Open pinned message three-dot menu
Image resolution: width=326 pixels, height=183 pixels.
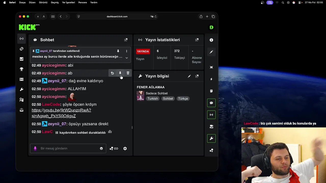click(127, 51)
